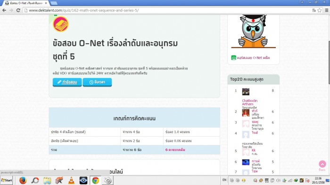Switch to Chrome in the taskbar
This screenshot has width=330, height=185.
point(95,180)
